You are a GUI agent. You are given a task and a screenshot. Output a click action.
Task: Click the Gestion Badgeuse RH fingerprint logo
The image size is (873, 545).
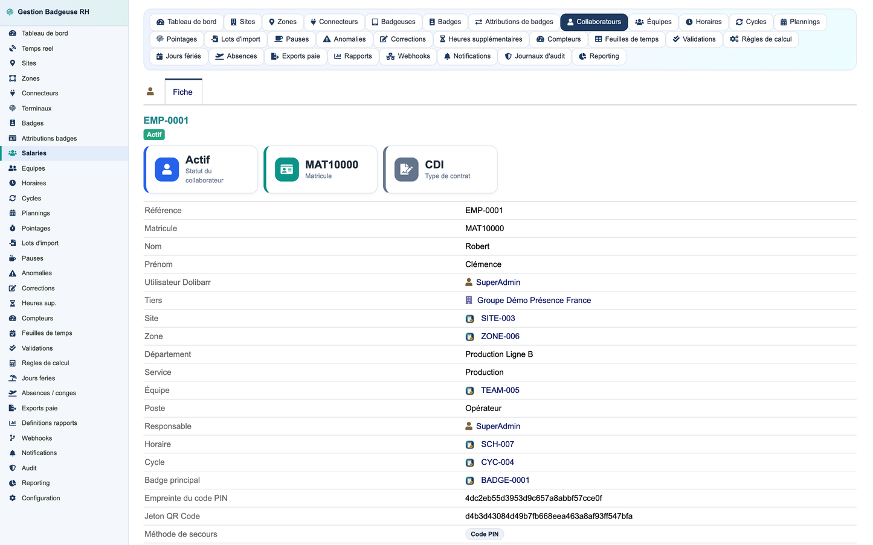10,12
